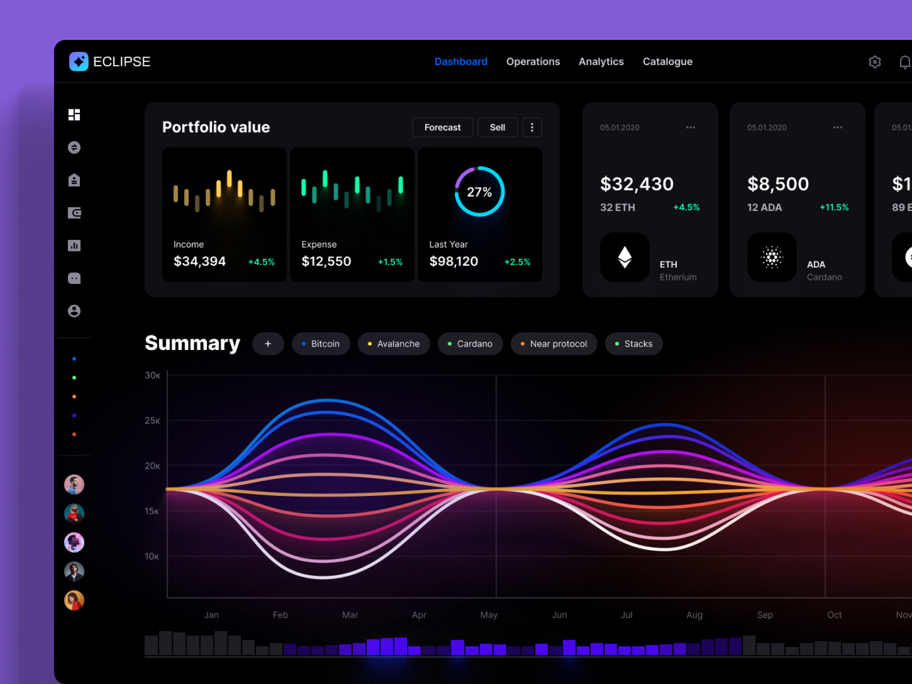Switch to the Analytics tab
Viewport: 912px width, 684px height.
point(601,62)
